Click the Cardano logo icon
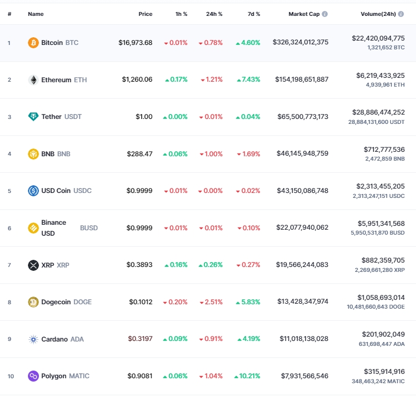This screenshot has height=398, width=416. (33, 339)
